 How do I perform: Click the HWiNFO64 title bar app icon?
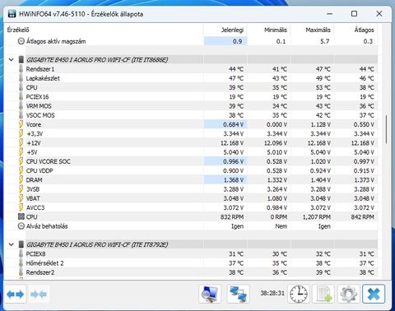(x=12, y=14)
